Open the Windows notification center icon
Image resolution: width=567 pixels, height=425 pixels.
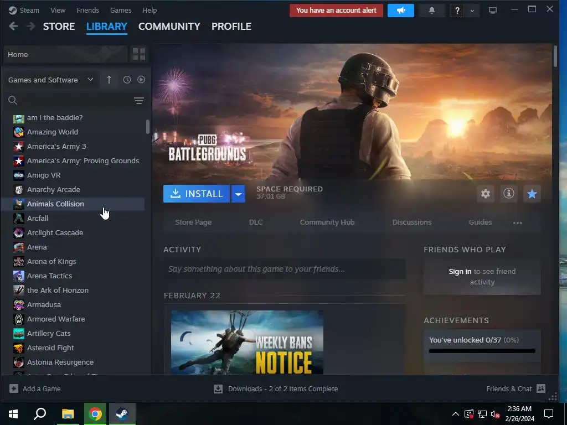click(549, 414)
